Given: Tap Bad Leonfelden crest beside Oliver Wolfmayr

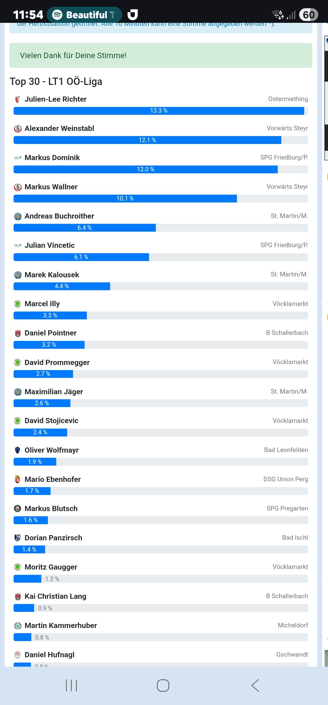Looking at the screenshot, I should [18, 450].
